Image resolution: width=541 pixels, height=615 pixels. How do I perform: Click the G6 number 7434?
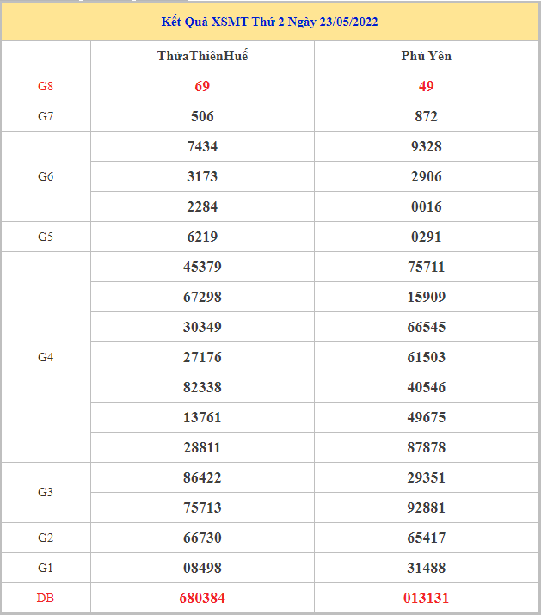point(202,146)
